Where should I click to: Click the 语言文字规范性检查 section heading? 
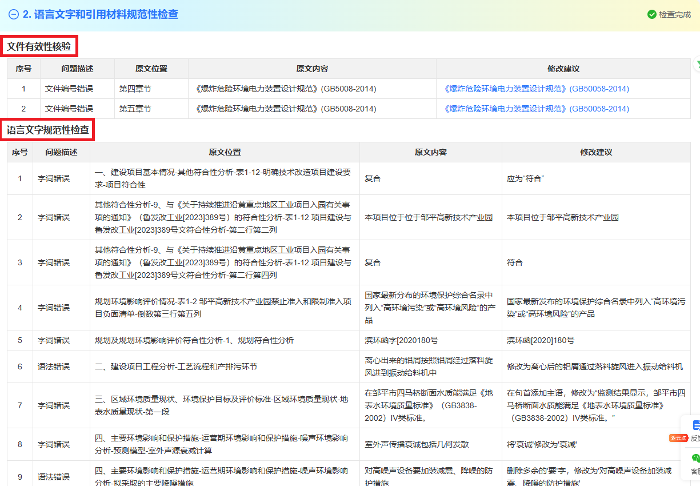click(x=48, y=130)
